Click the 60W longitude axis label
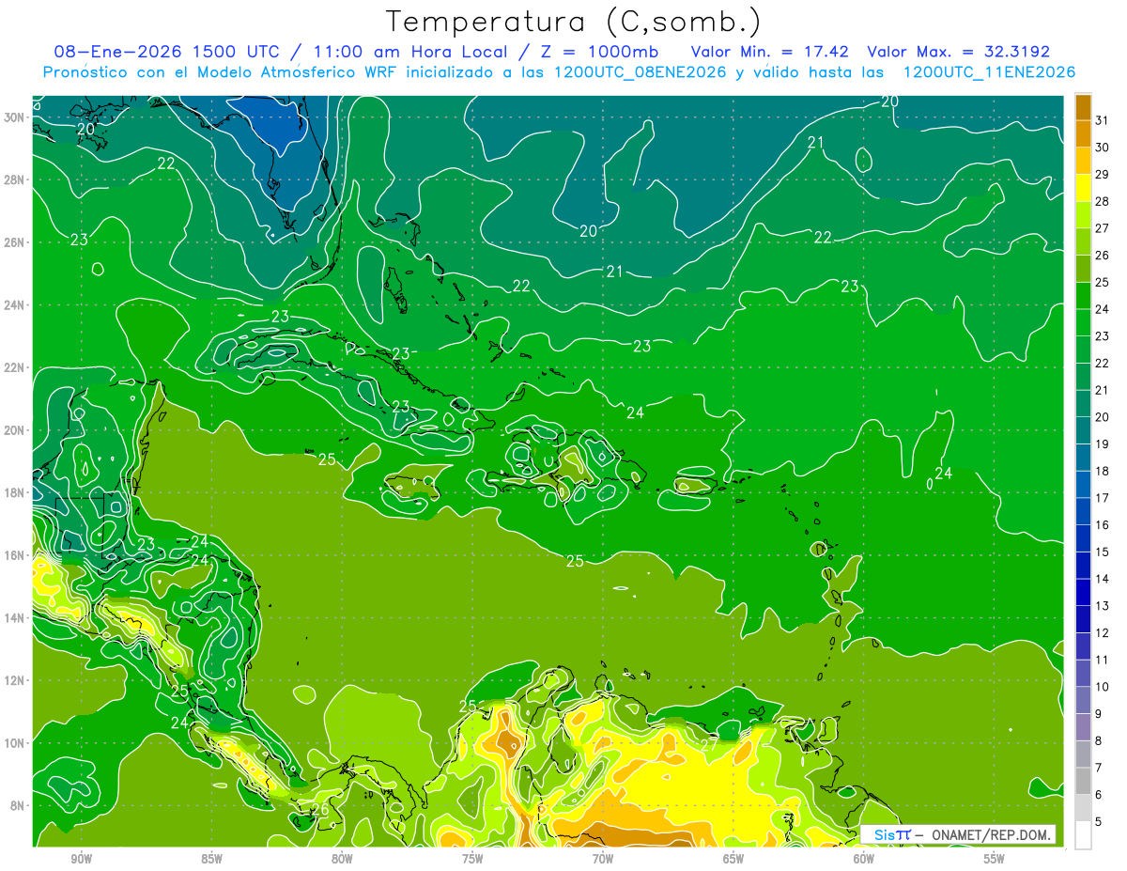Viewport: 1127px width, 871px height. 864,859
